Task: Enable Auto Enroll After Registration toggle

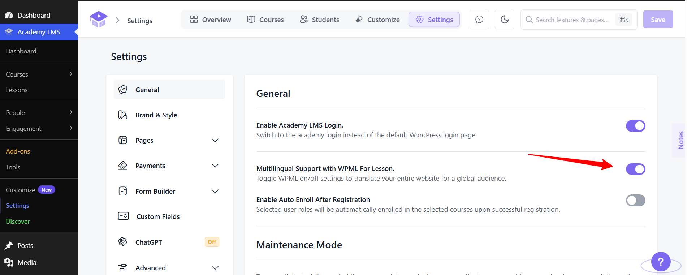Action: pos(635,201)
